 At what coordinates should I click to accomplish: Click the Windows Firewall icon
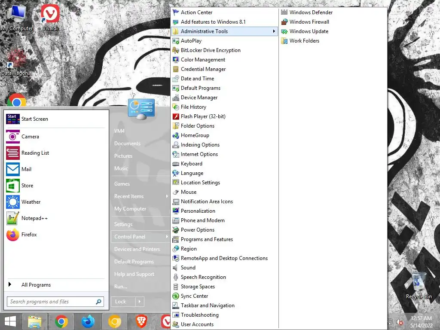(x=284, y=22)
